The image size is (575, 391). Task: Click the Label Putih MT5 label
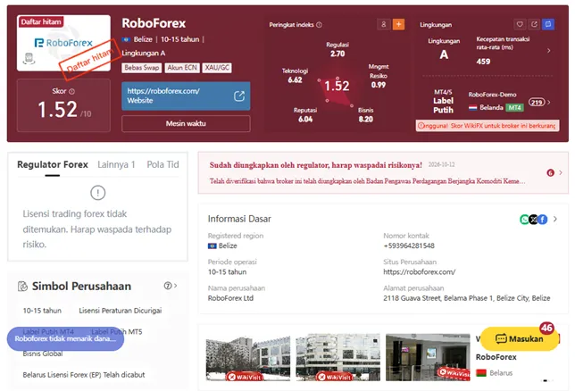(117, 331)
